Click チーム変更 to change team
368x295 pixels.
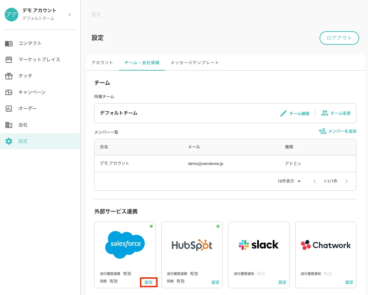click(336, 113)
